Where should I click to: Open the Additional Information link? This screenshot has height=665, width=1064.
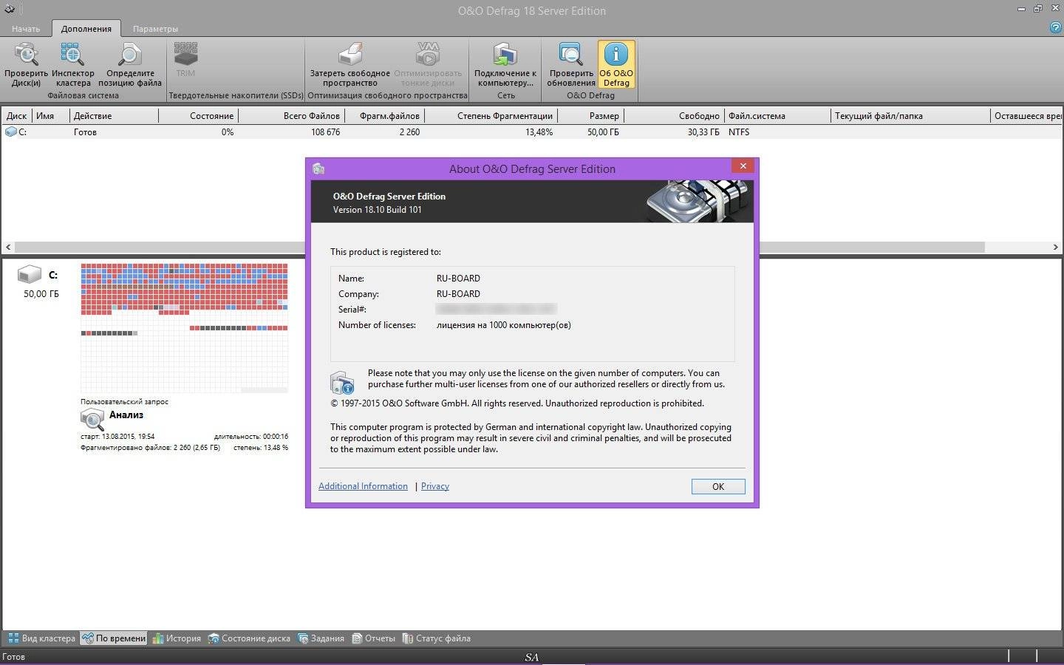tap(363, 486)
